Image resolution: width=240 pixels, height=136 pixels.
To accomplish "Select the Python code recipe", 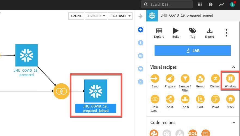I will coord(154,133).
